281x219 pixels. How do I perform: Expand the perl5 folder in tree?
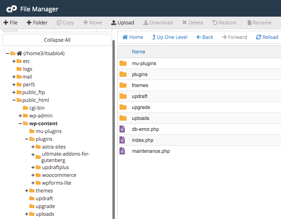14,85
